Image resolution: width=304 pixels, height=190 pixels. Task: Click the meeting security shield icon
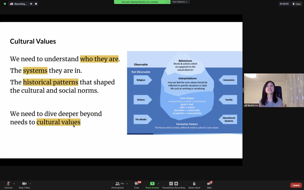[5, 4]
